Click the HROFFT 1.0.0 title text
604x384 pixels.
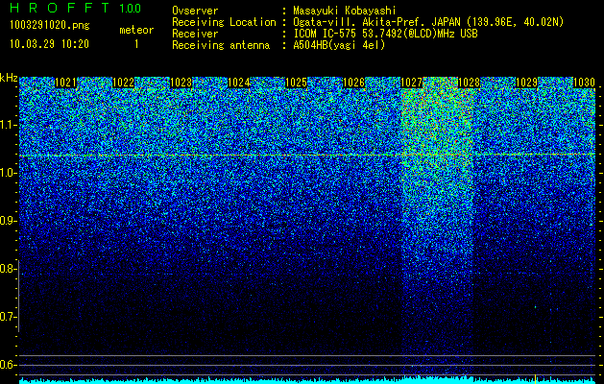point(76,8)
